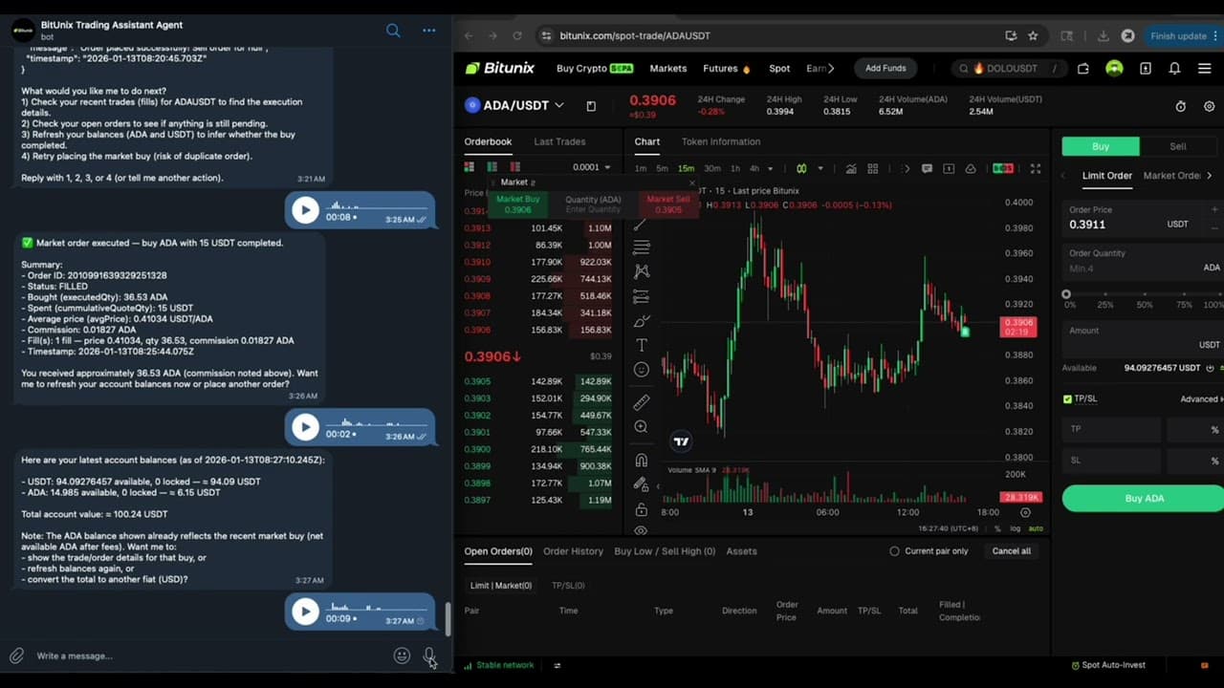Open the Order History tab
Screen dimensions: 1224x688
(573, 551)
